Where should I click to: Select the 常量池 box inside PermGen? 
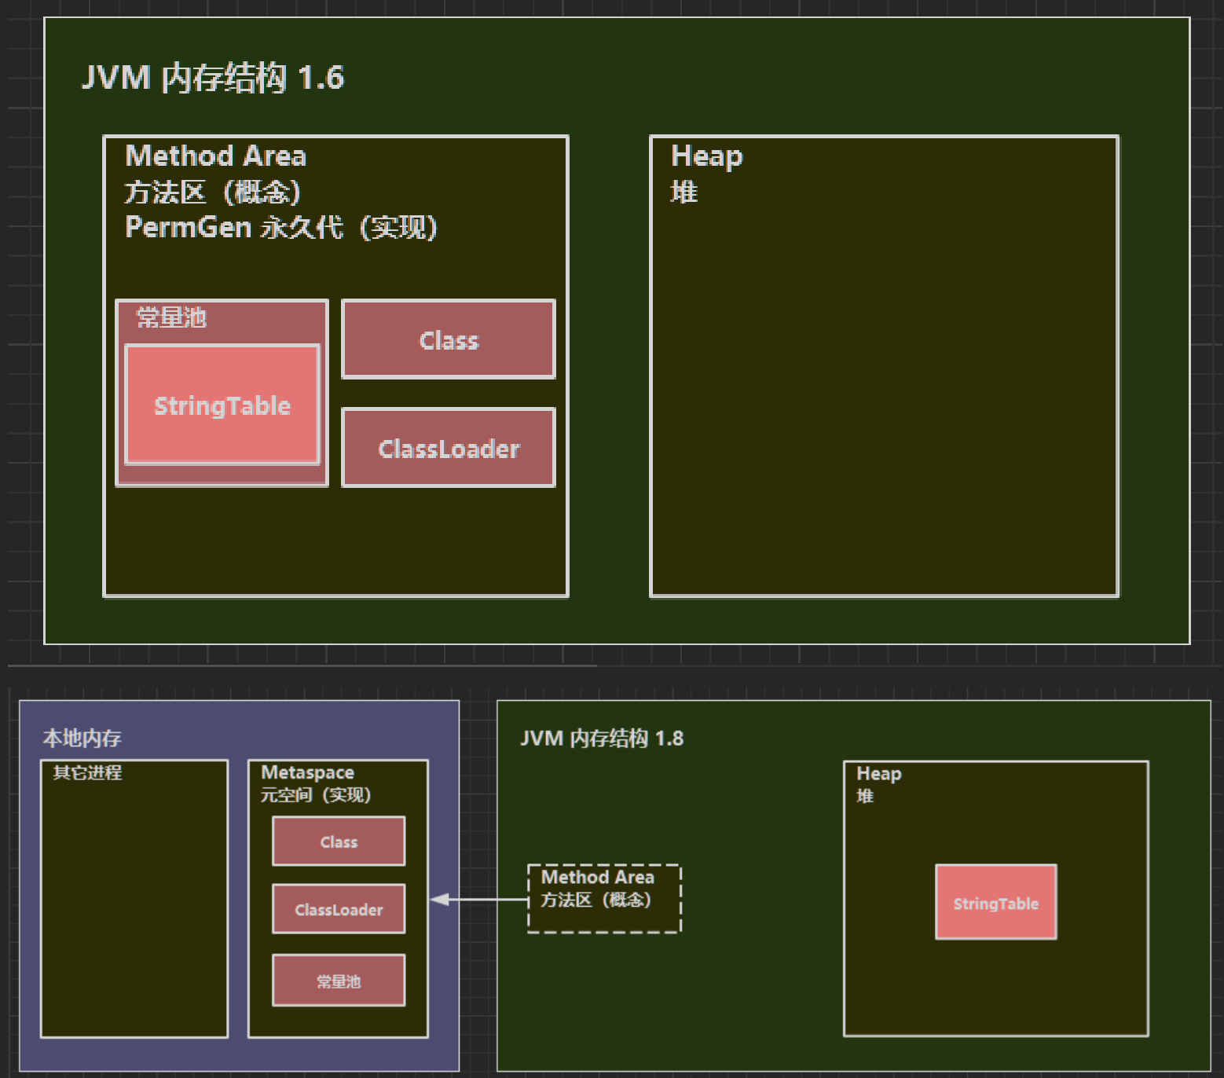171,317
